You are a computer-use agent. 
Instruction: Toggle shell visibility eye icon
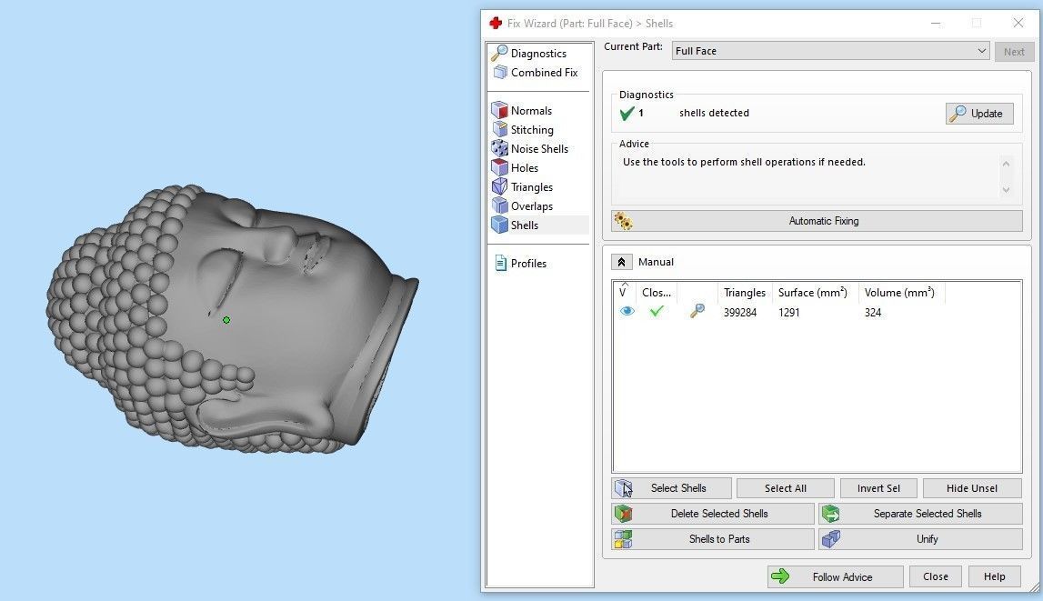(627, 311)
